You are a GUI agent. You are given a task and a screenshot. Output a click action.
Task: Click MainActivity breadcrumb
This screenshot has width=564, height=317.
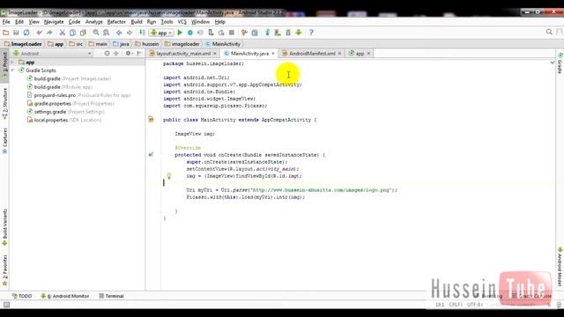pos(223,44)
